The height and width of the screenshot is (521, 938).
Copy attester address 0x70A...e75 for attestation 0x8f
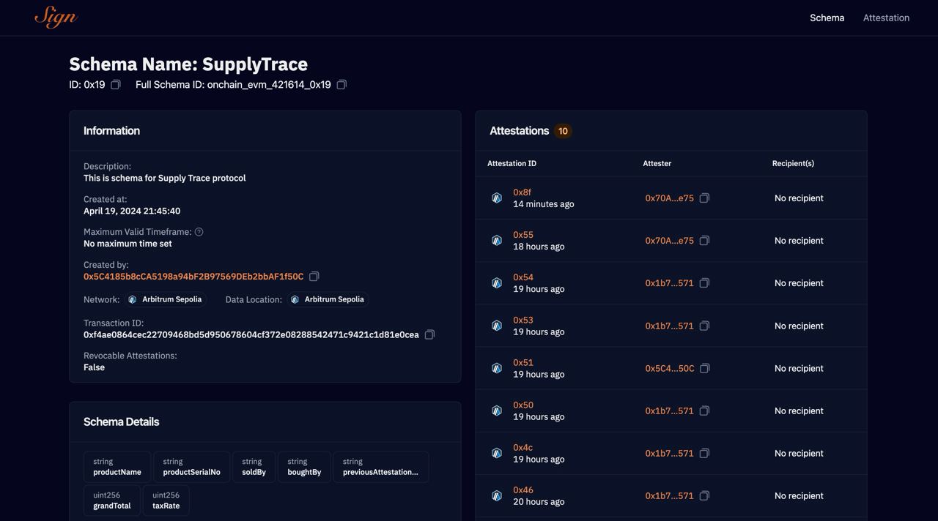coord(704,198)
